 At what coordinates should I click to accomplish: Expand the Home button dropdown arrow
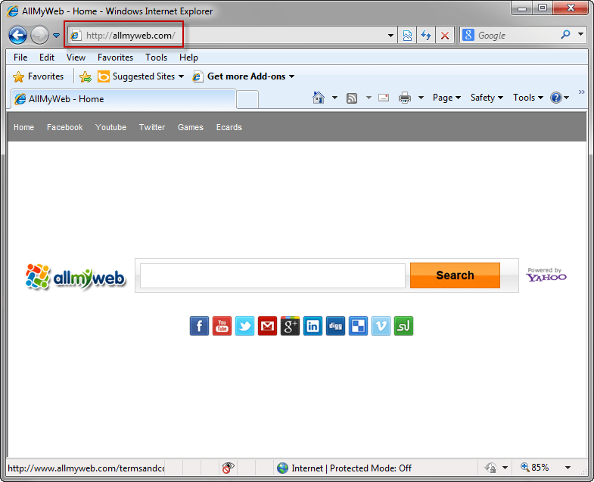click(335, 98)
